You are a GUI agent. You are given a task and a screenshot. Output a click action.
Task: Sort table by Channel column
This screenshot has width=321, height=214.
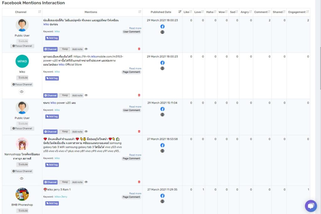tap(39, 12)
